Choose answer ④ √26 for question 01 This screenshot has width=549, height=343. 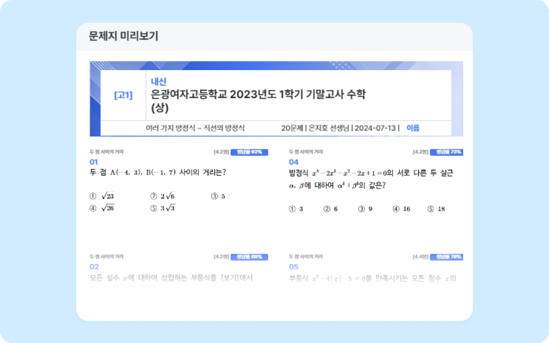pyautogui.click(x=102, y=208)
